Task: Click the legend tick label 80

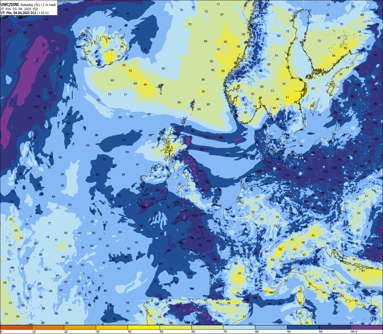Action: point(257,332)
